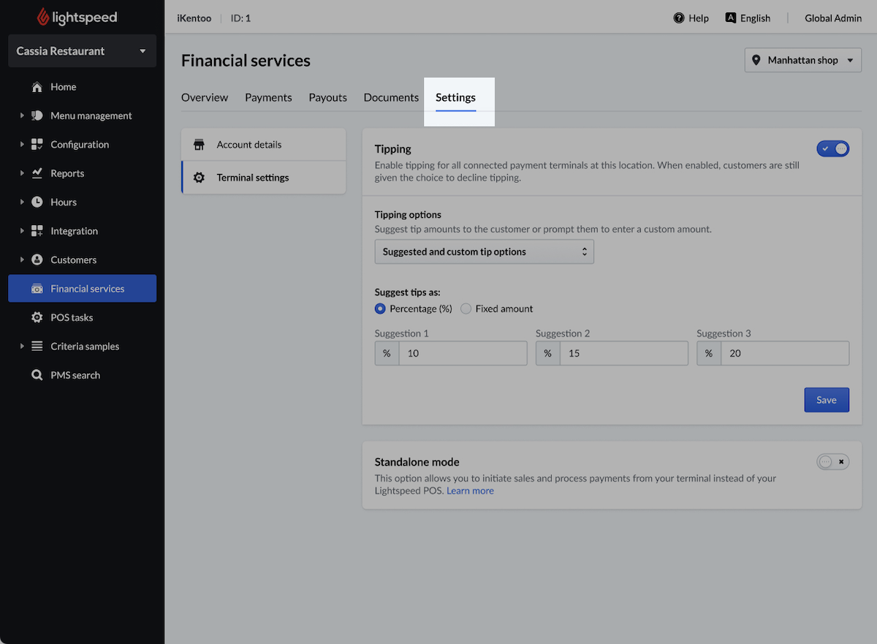877x644 pixels.
Task: Expand the Cassia Restaurant selector
Action: tap(81, 51)
